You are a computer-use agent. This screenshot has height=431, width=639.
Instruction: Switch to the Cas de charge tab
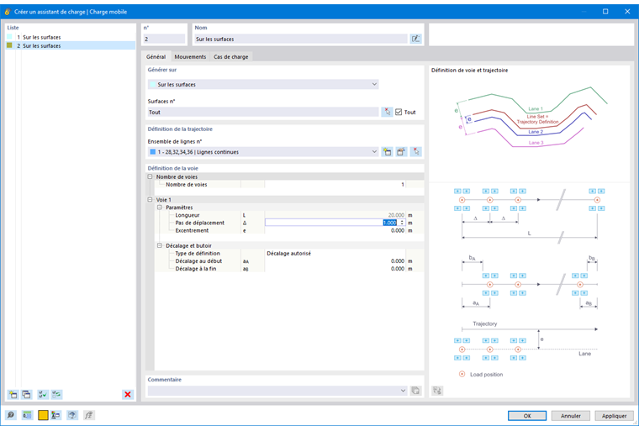[231, 56]
